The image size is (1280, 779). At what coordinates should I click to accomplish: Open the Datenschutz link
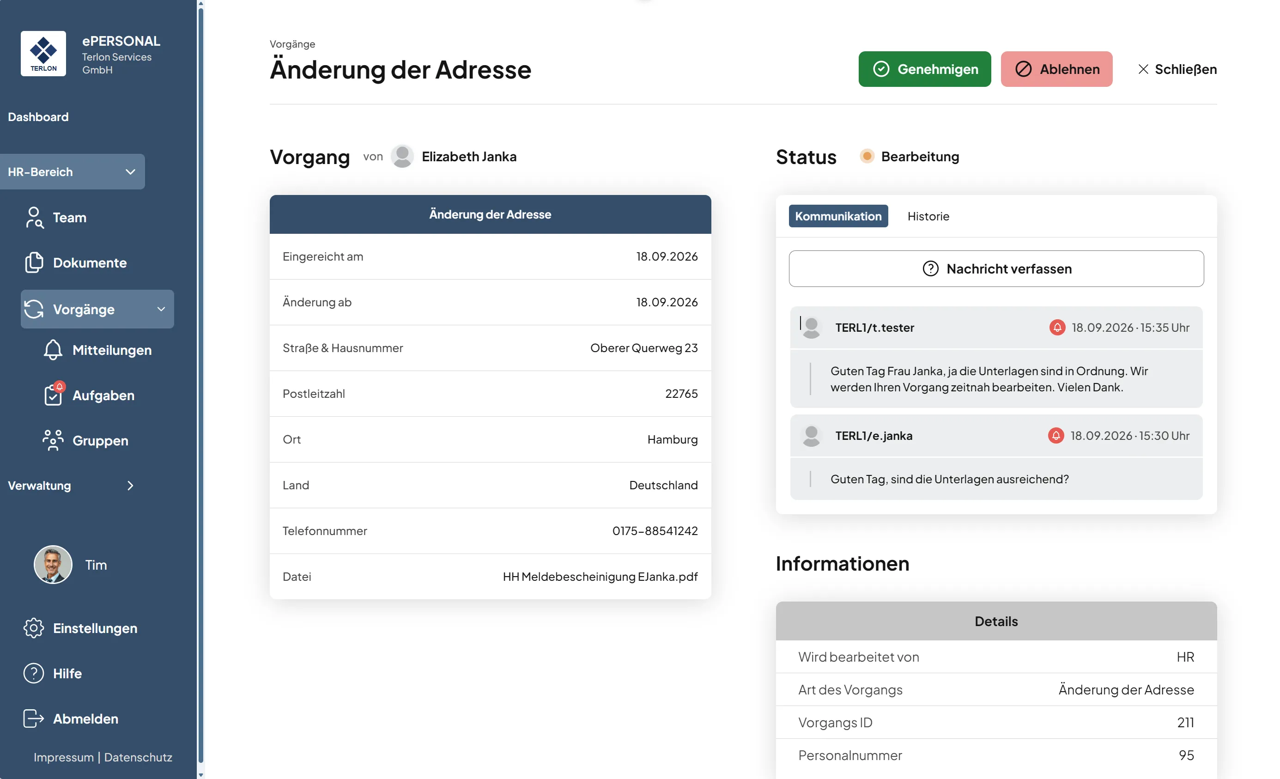tap(138, 757)
